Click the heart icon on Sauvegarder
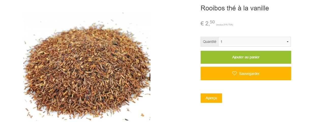 tap(234, 73)
